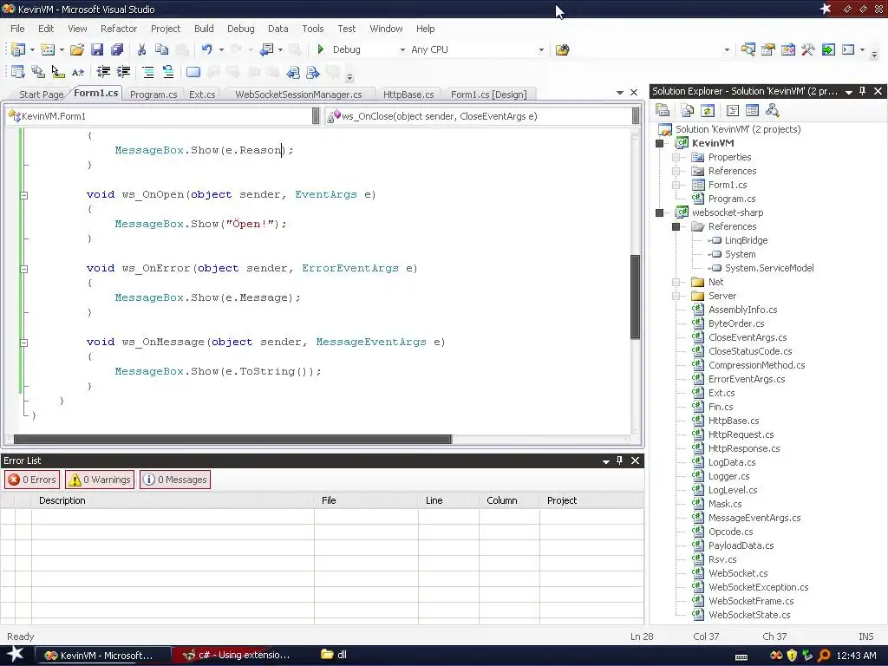Select WebSocket.cs in Solution Explorer
The height and width of the screenshot is (666, 888).
(737, 573)
